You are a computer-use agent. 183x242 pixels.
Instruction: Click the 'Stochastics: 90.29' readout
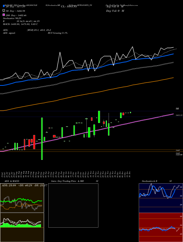12,18
